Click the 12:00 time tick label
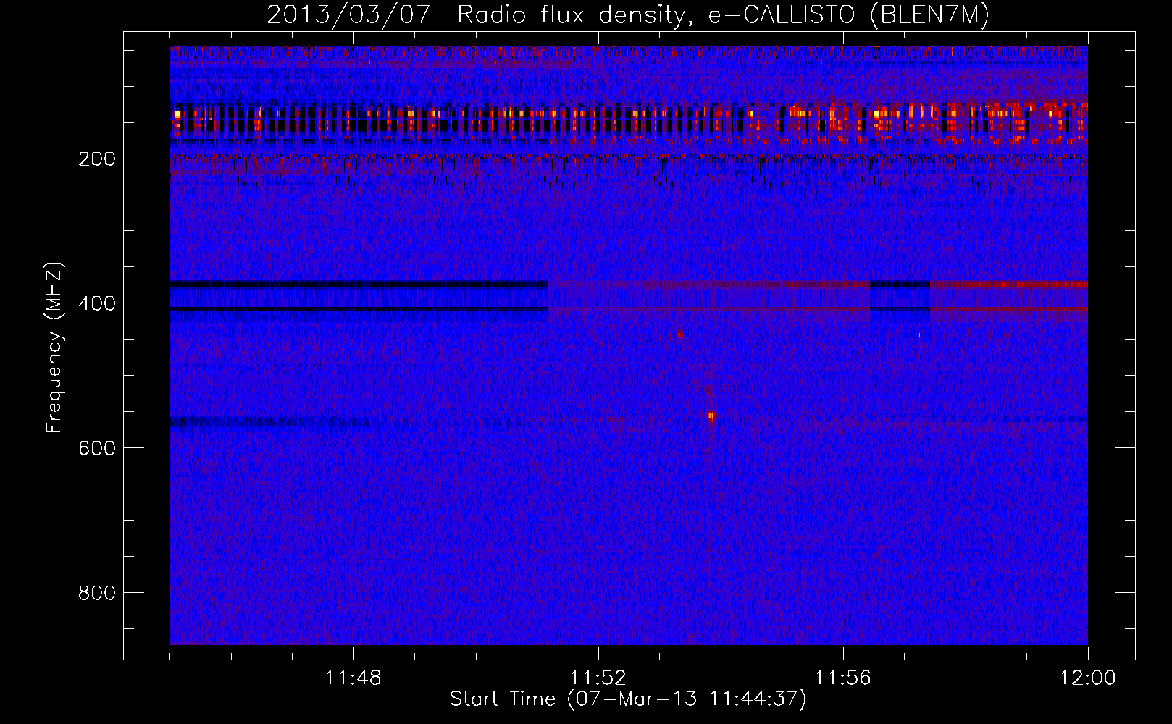Viewport: 1172px width, 724px height. tap(1088, 678)
